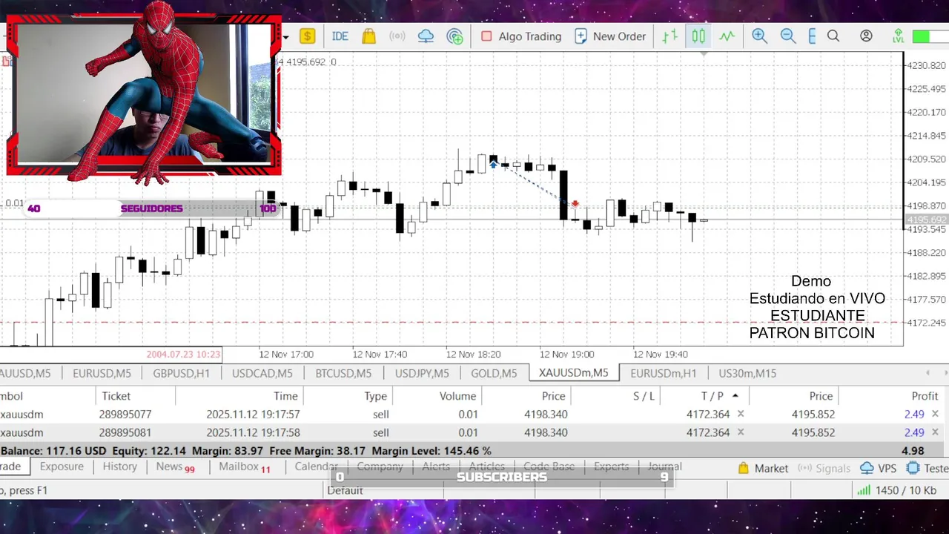Click the Signals broadcast icon in toolbar

coord(397,36)
